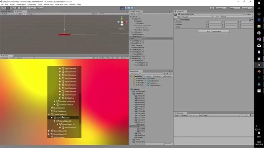Toggle the Pivot handle mode button
The image size is (264, 148).
click(31, 8)
